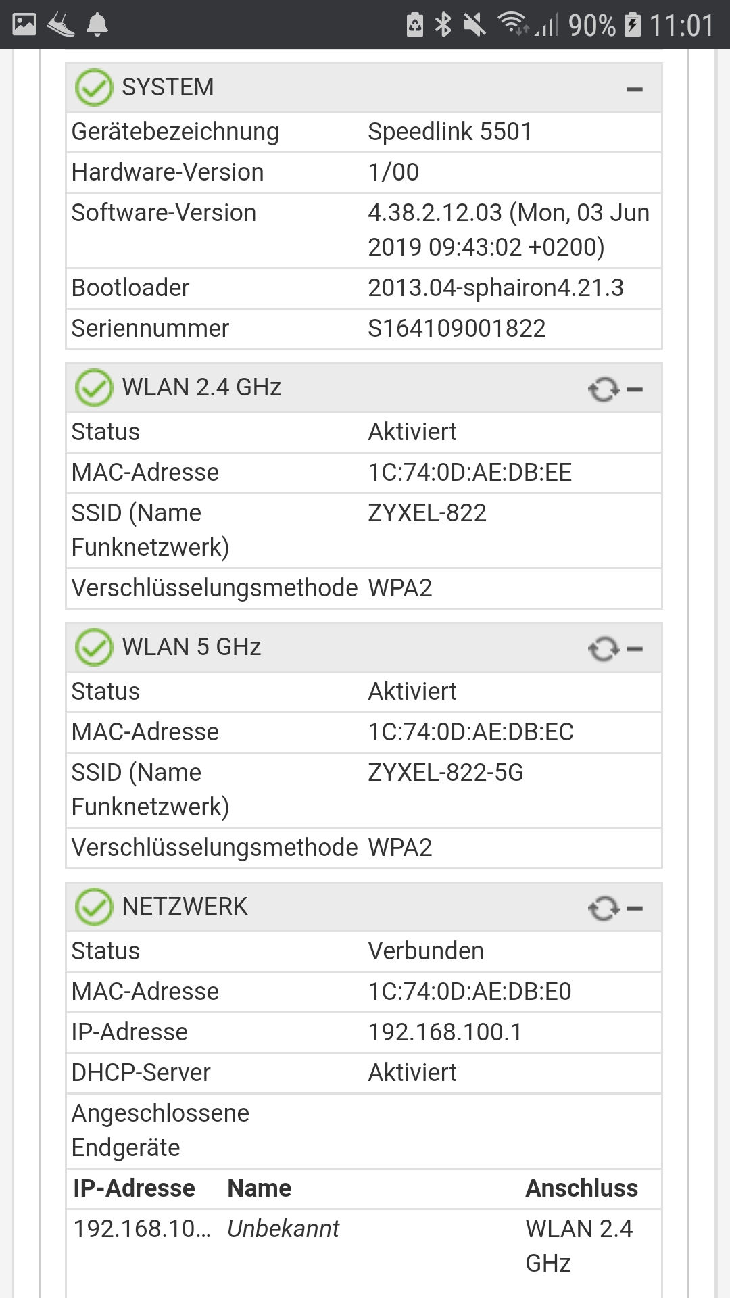Image resolution: width=730 pixels, height=1298 pixels.
Task: Collapse the SYSTEM section
Action: tap(635, 89)
